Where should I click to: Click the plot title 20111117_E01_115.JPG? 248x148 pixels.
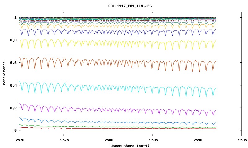coord(130,6)
